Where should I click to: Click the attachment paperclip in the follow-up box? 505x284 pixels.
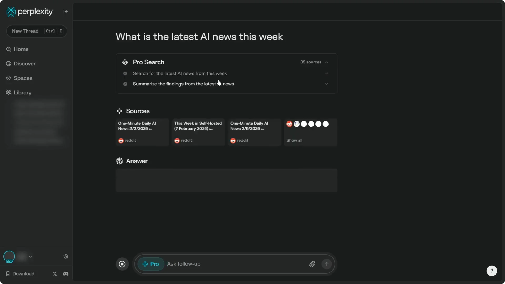tap(312, 264)
